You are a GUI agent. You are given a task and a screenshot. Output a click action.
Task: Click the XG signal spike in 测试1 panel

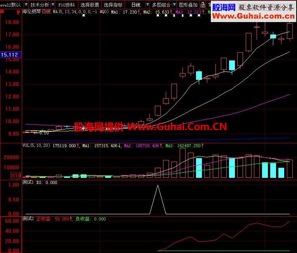(x=158, y=200)
